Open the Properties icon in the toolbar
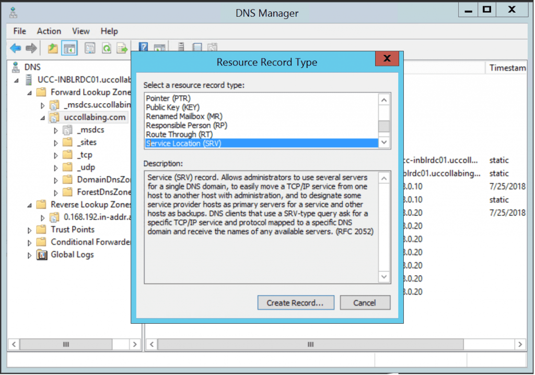The height and width of the screenshot is (375, 535). click(90, 48)
